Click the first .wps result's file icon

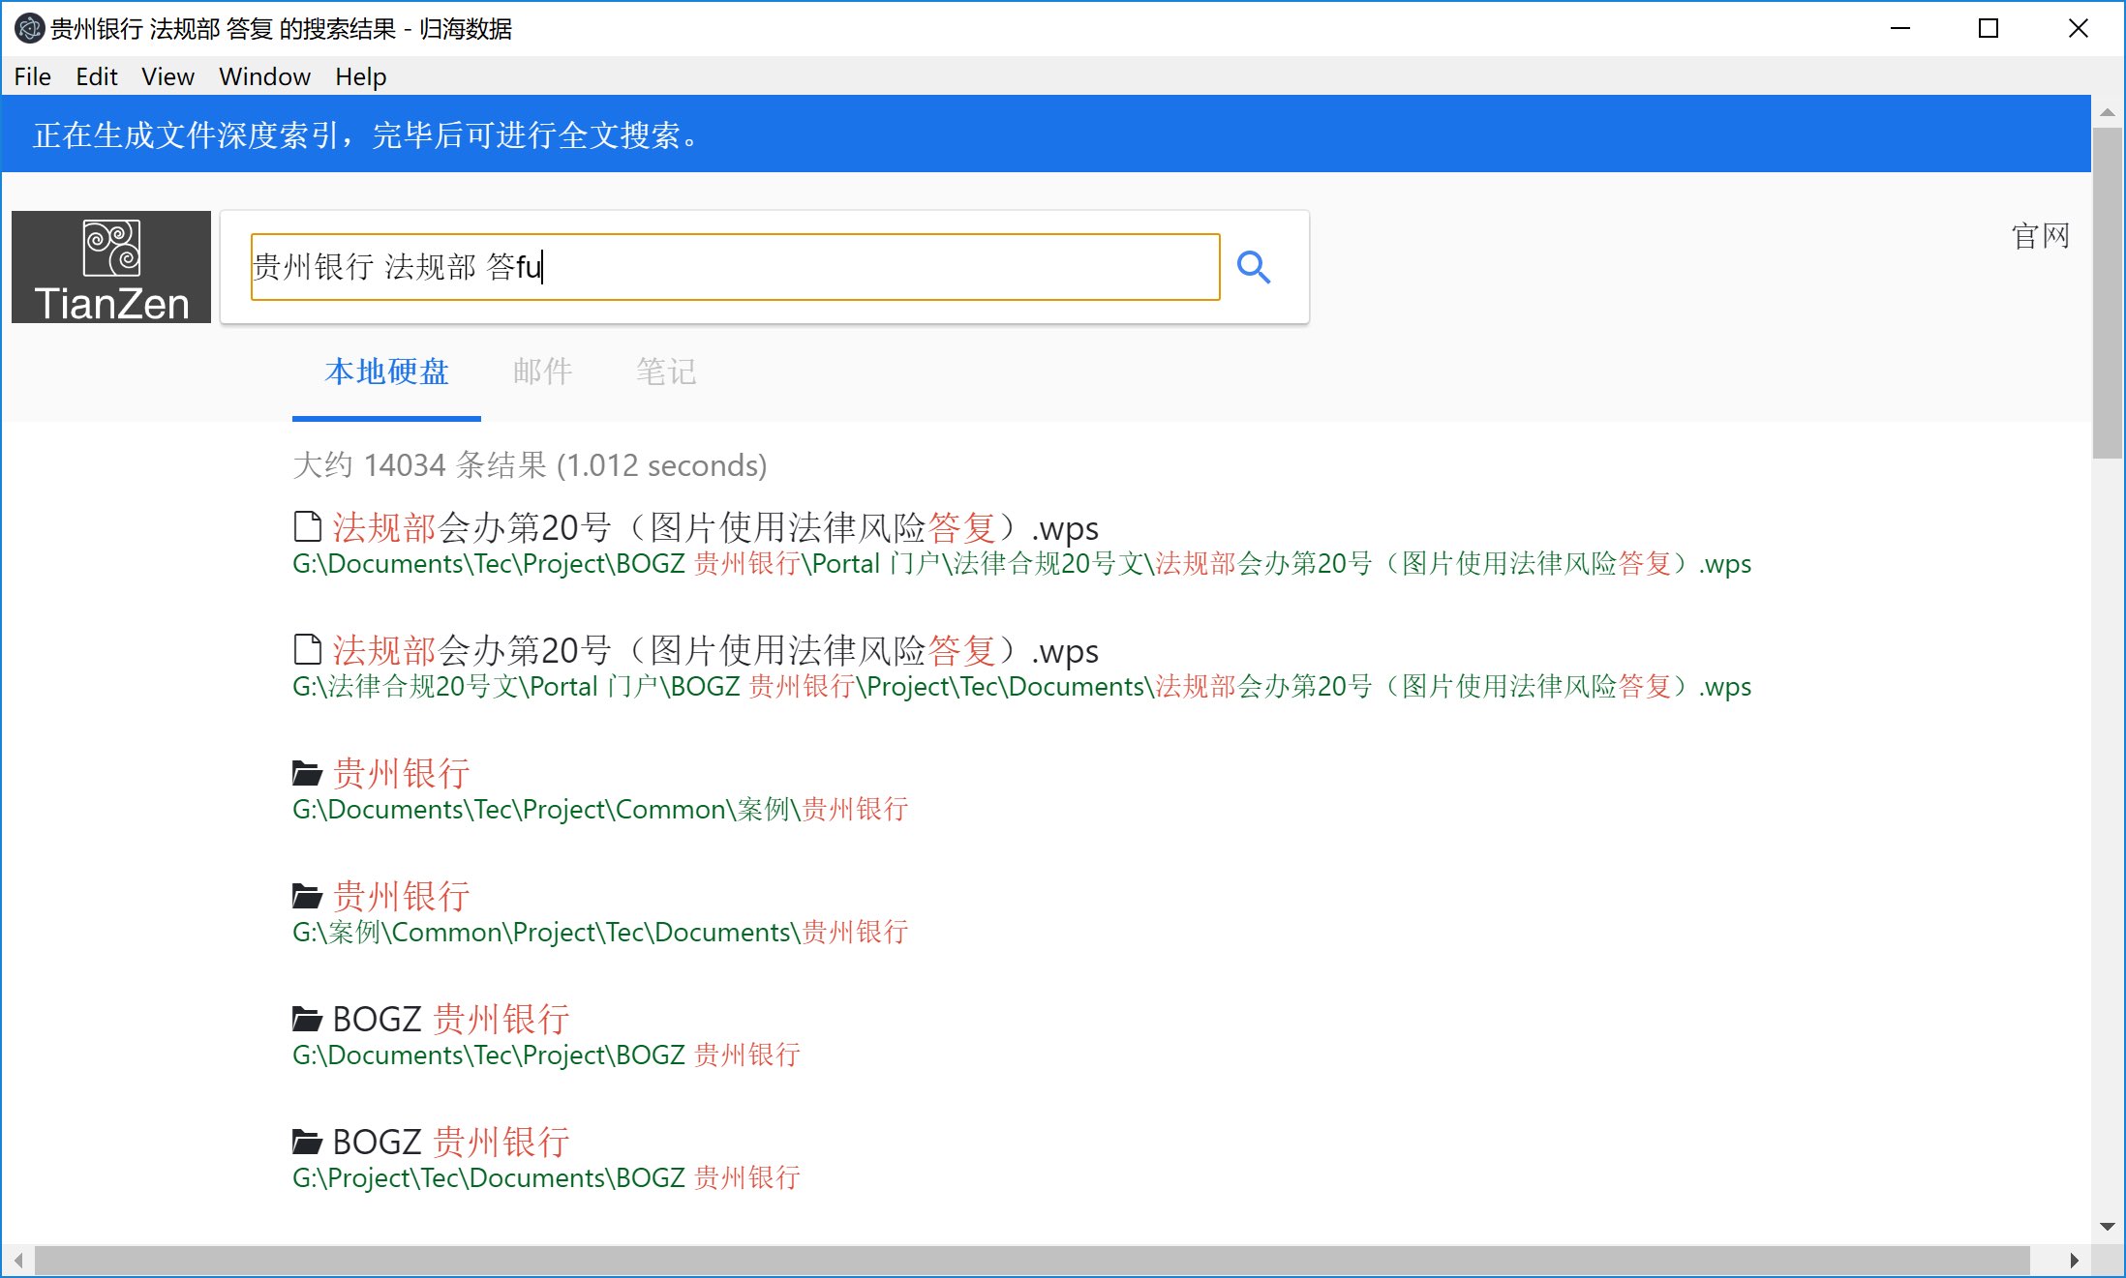click(x=307, y=527)
